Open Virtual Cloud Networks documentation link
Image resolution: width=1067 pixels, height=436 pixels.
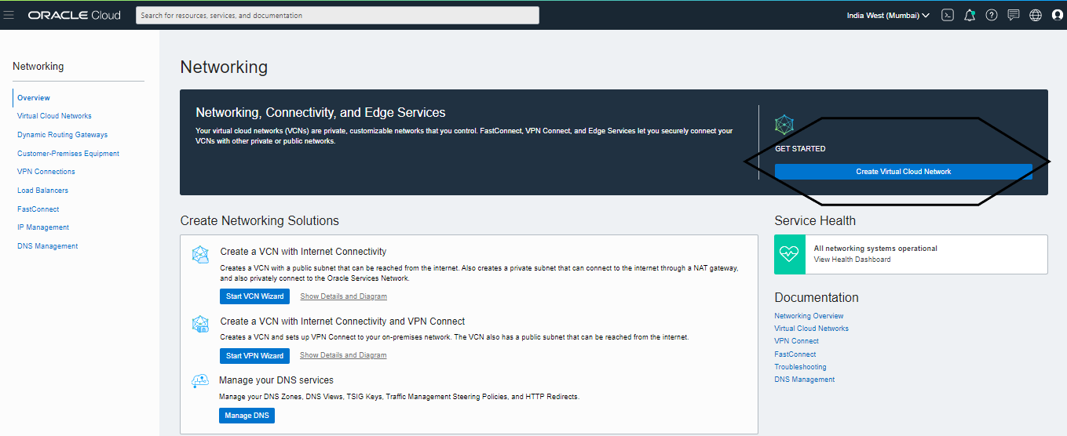(811, 329)
